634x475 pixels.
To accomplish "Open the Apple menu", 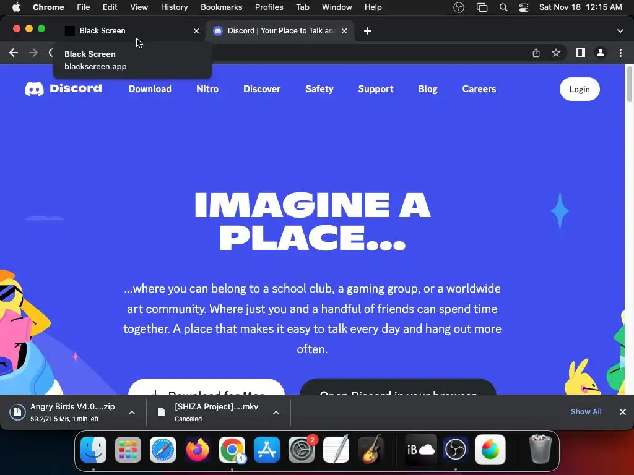I will click(x=15, y=7).
